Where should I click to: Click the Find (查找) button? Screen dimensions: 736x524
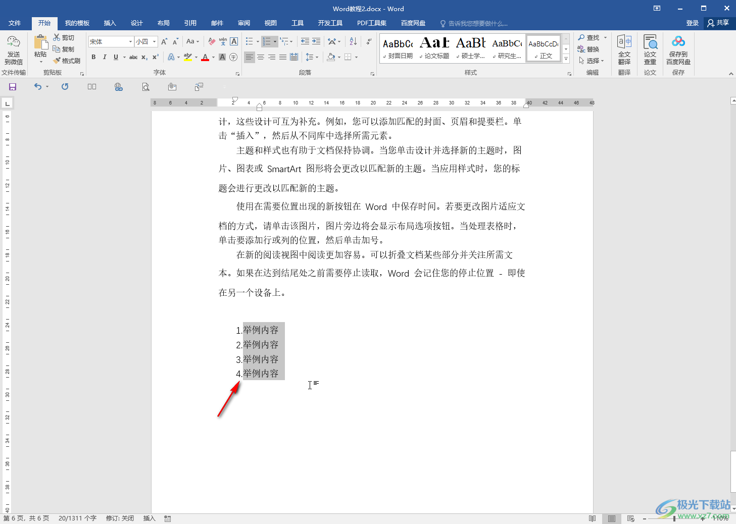[x=589, y=37]
